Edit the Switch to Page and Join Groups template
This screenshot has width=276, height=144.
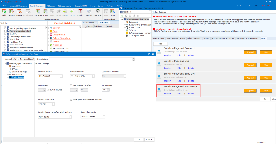tap(179, 94)
